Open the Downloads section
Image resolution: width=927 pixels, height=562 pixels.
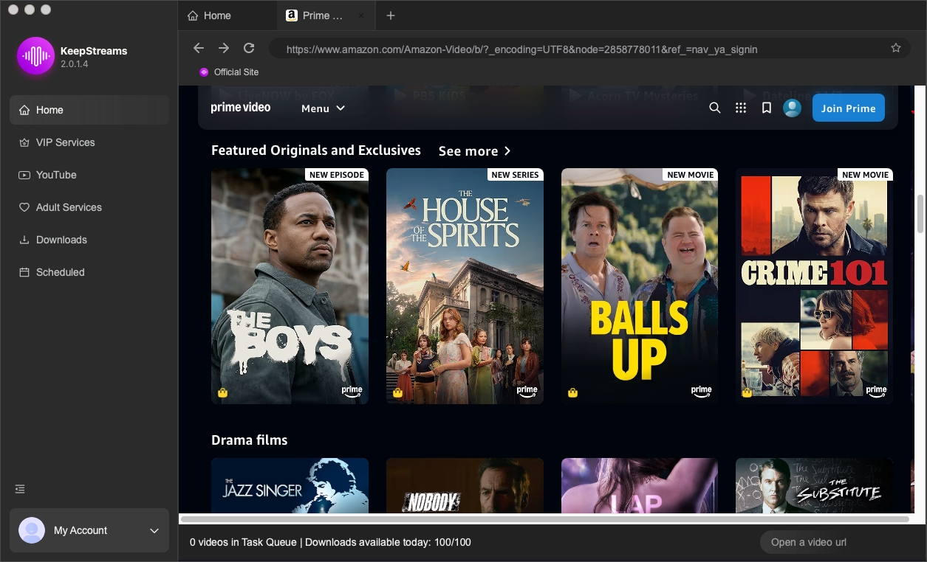click(89, 240)
